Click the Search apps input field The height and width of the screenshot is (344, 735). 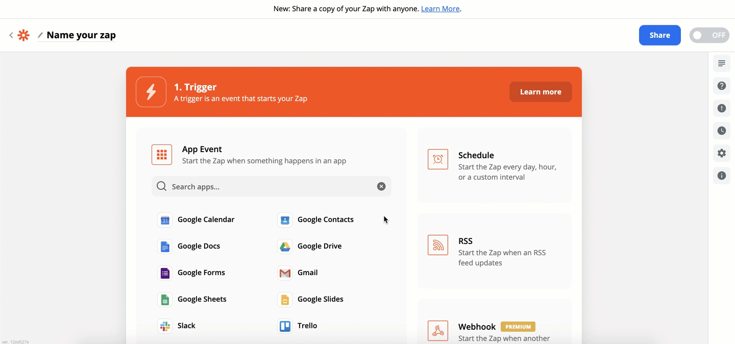pyautogui.click(x=272, y=186)
